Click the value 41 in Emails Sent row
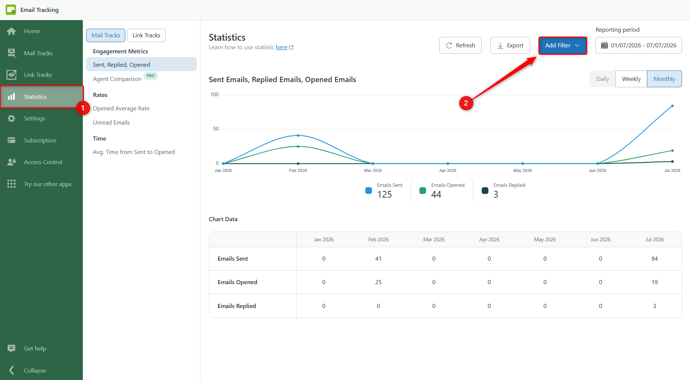Image resolution: width=691 pixels, height=380 pixels. coord(378,259)
